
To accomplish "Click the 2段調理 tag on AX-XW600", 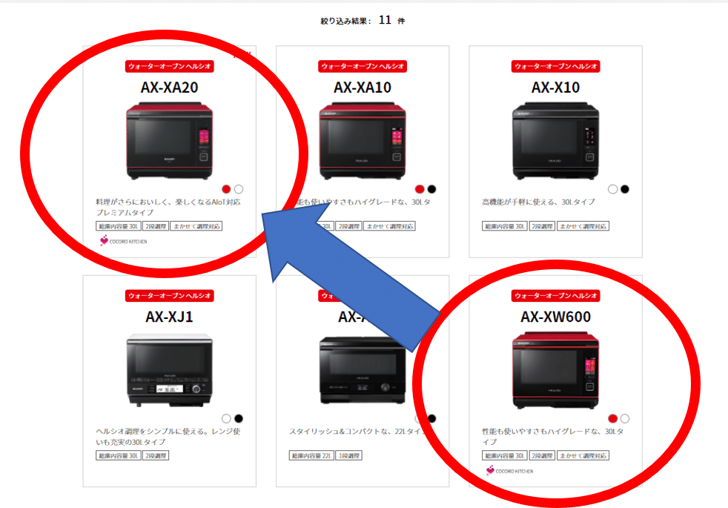I will (x=542, y=455).
